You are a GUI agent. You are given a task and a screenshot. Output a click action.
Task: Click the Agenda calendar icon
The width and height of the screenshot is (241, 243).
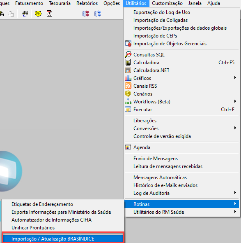point(128,147)
